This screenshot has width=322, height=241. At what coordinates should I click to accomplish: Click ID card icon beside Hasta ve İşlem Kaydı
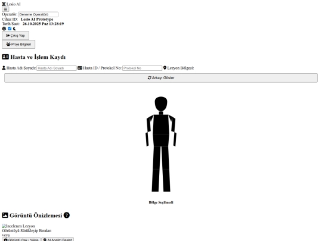5,57
